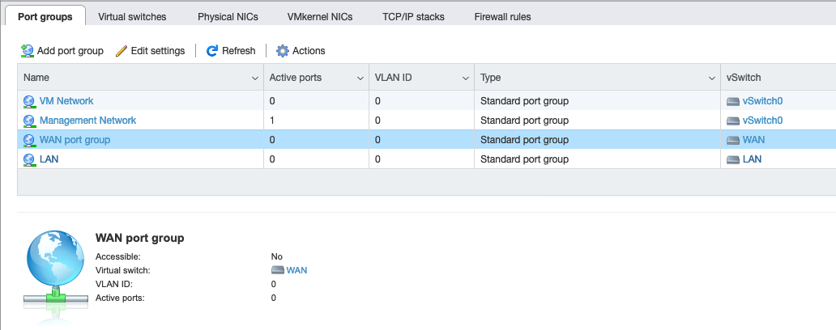Screen dimensions: 836x330
Task: Switch to the Virtual switches tab
Action: (132, 16)
